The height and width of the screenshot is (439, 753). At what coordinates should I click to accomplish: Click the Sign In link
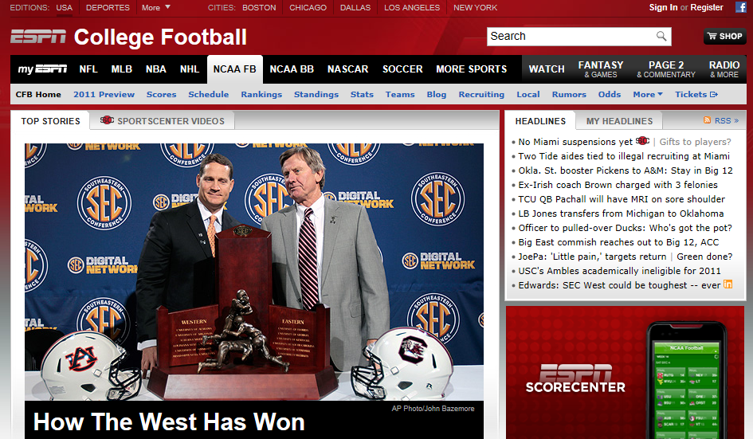tap(663, 8)
